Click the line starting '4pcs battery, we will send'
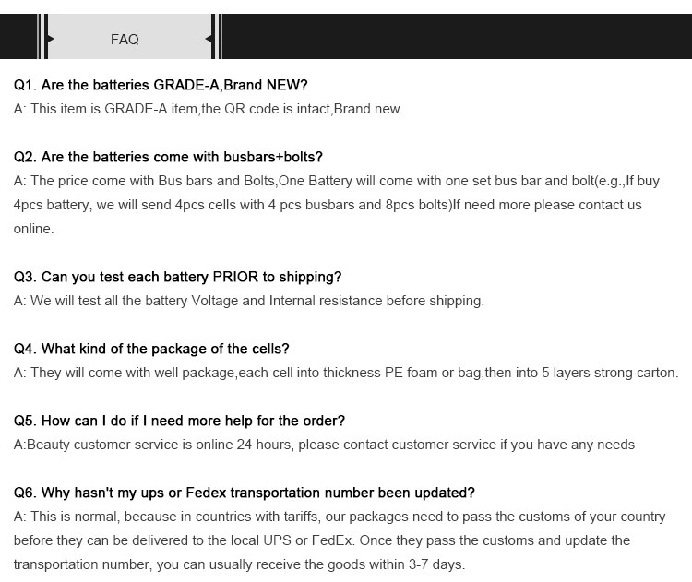 point(328,205)
